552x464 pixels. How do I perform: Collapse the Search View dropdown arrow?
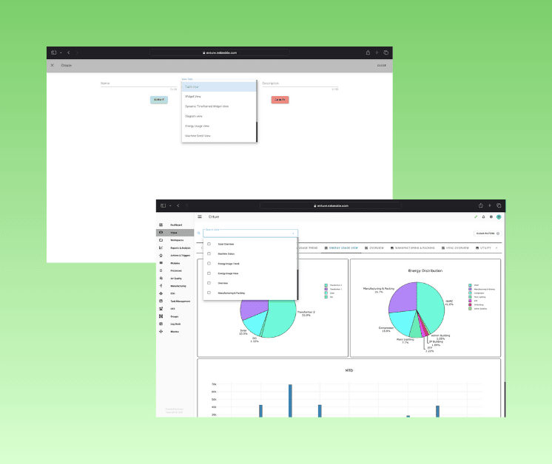pos(293,233)
